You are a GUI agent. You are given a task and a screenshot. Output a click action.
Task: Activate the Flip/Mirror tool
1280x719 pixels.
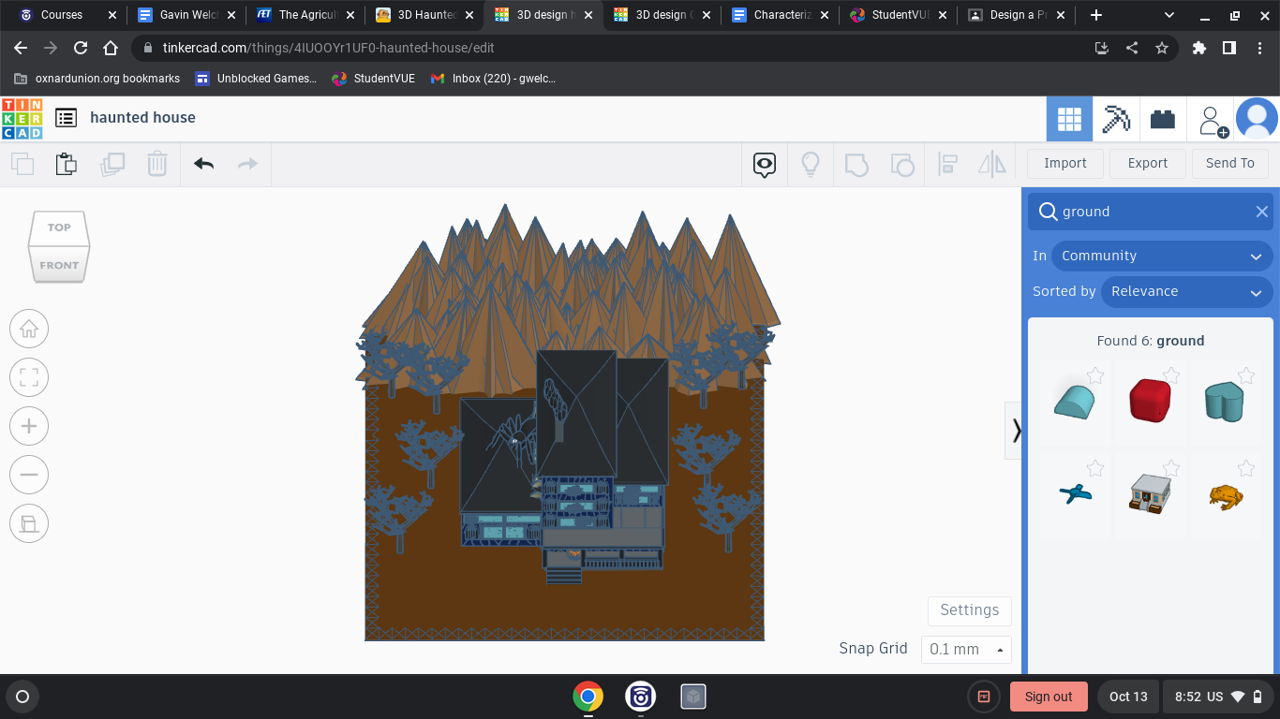(991, 164)
